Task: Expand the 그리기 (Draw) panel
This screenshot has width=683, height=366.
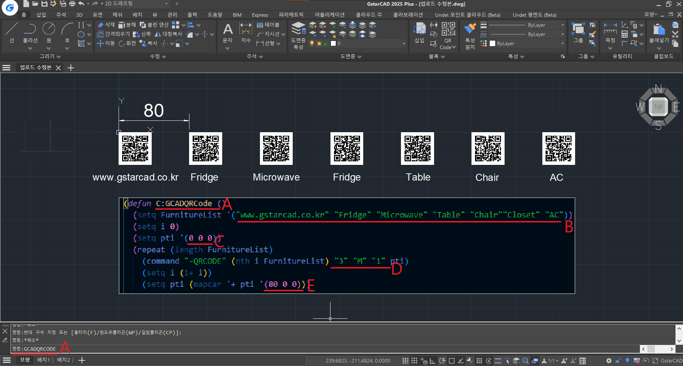Action: [x=50, y=56]
